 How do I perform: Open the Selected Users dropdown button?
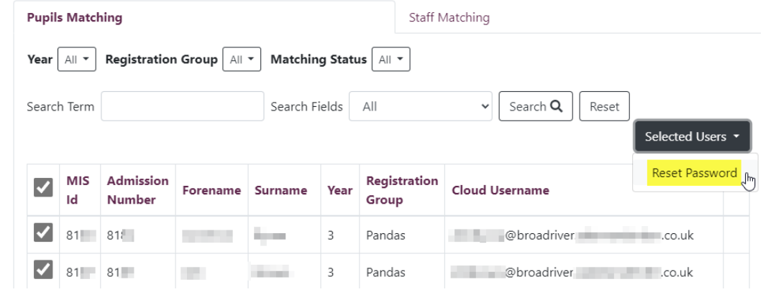[x=692, y=136]
